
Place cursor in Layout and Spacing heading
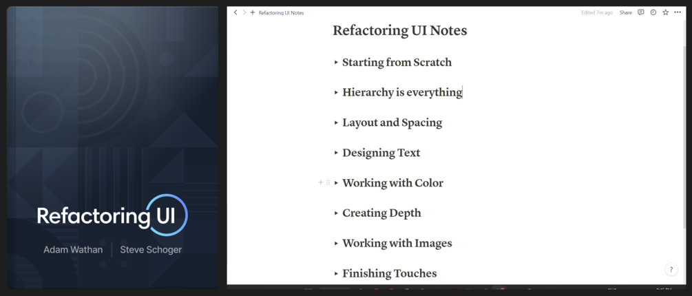[x=392, y=123]
